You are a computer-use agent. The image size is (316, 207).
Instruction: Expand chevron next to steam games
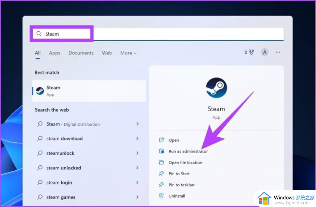tap(137, 197)
